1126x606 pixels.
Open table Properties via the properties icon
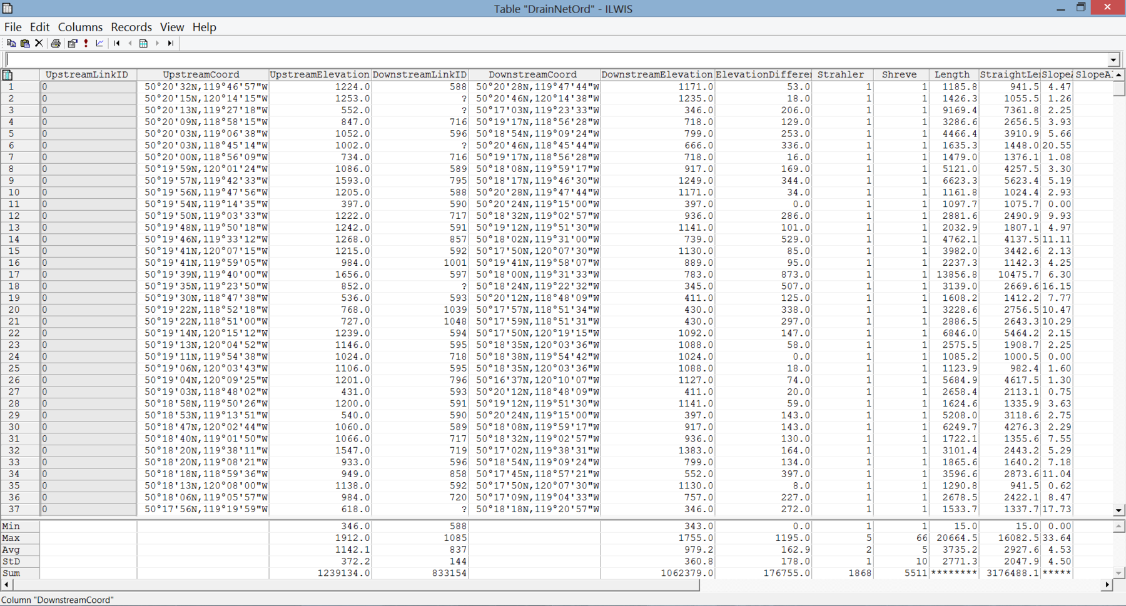click(73, 43)
